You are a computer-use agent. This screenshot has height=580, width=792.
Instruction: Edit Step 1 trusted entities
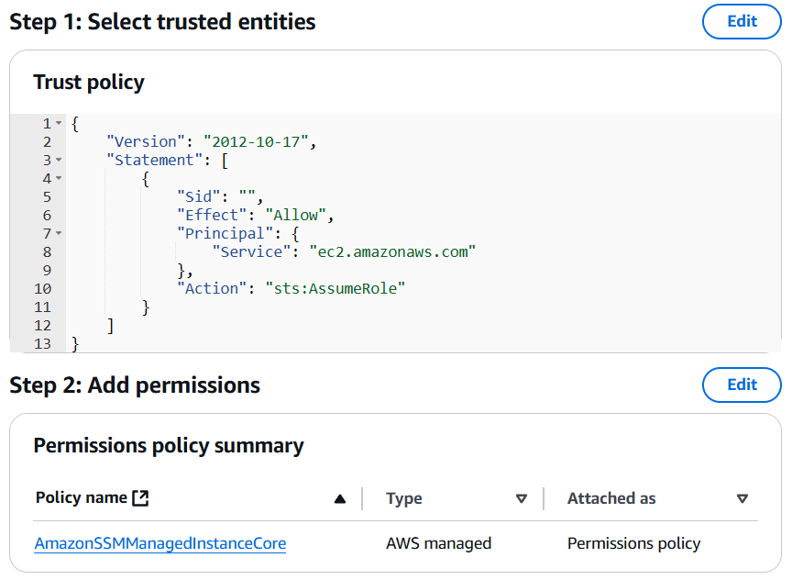[x=742, y=21]
